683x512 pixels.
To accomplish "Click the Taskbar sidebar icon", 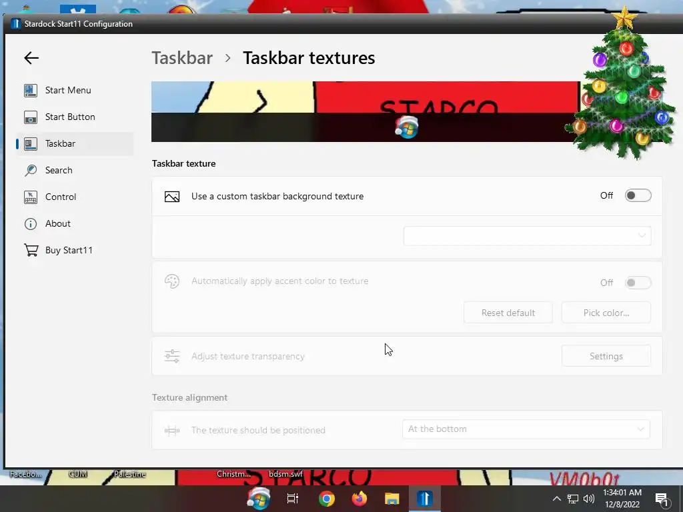I will [31, 144].
